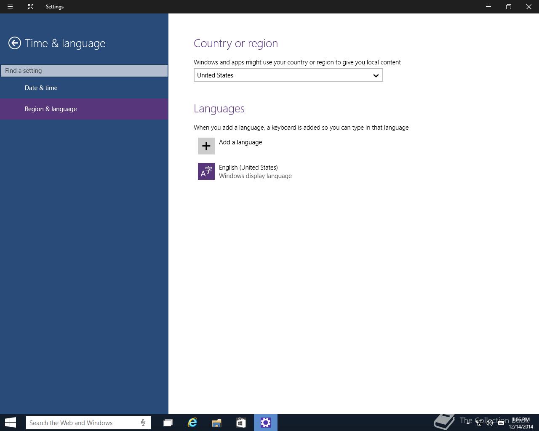Click the clock showing 12/14/2014
Viewport: 539px width, 431px height.
(x=521, y=423)
